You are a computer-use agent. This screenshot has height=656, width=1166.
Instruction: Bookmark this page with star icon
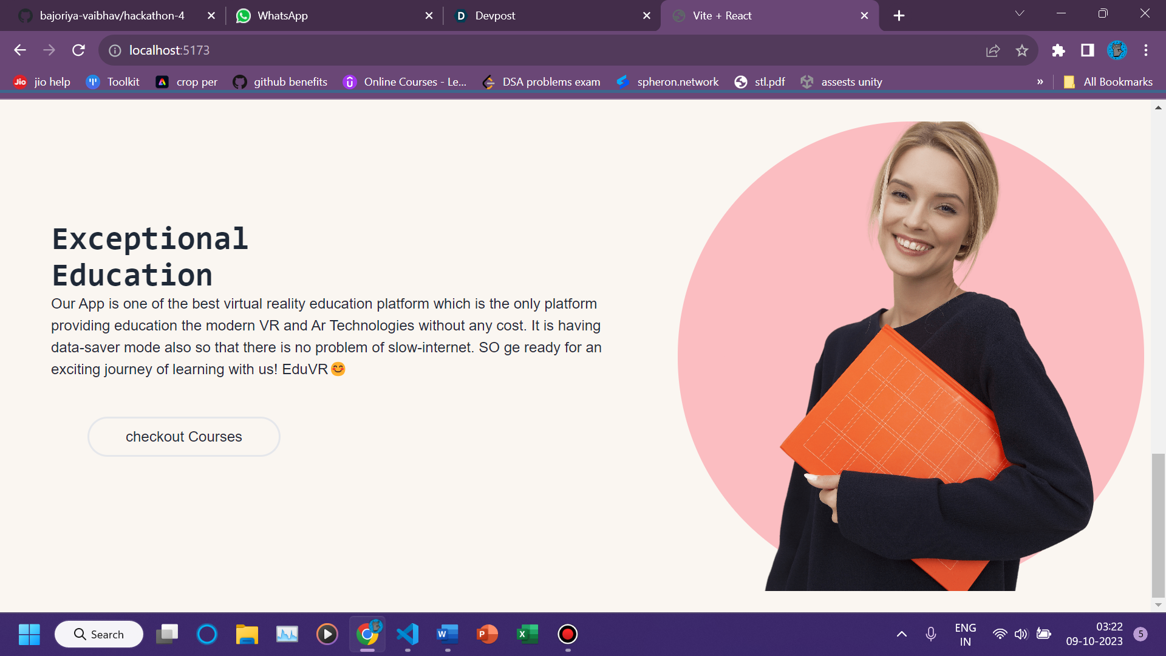(1022, 50)
